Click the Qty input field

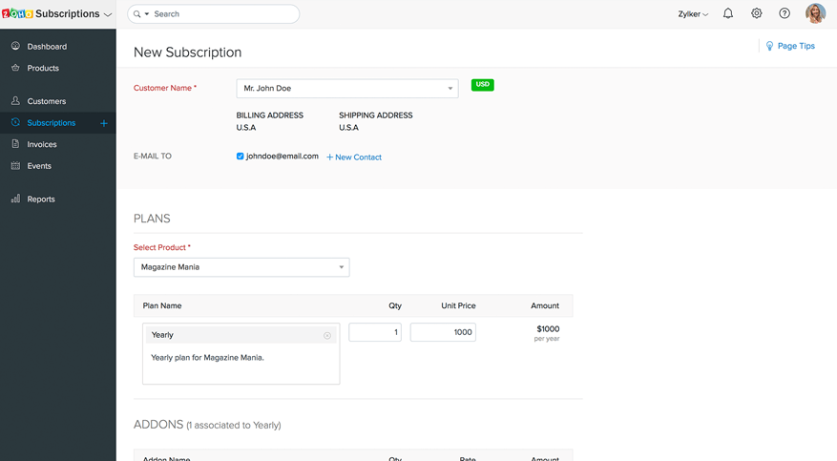(x=375, y=332)
